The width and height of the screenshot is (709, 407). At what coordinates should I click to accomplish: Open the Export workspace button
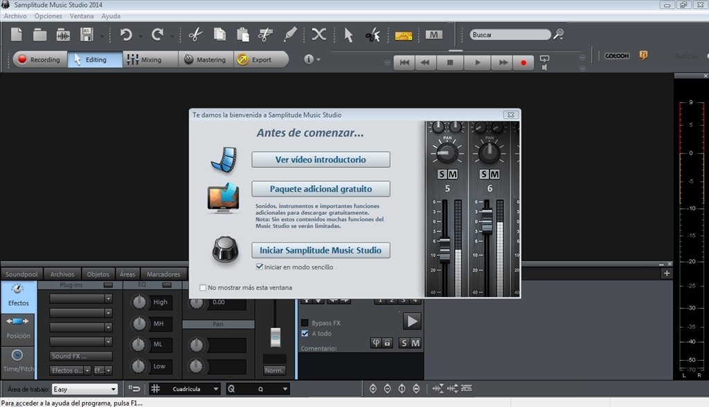click(x=260, y=59)
